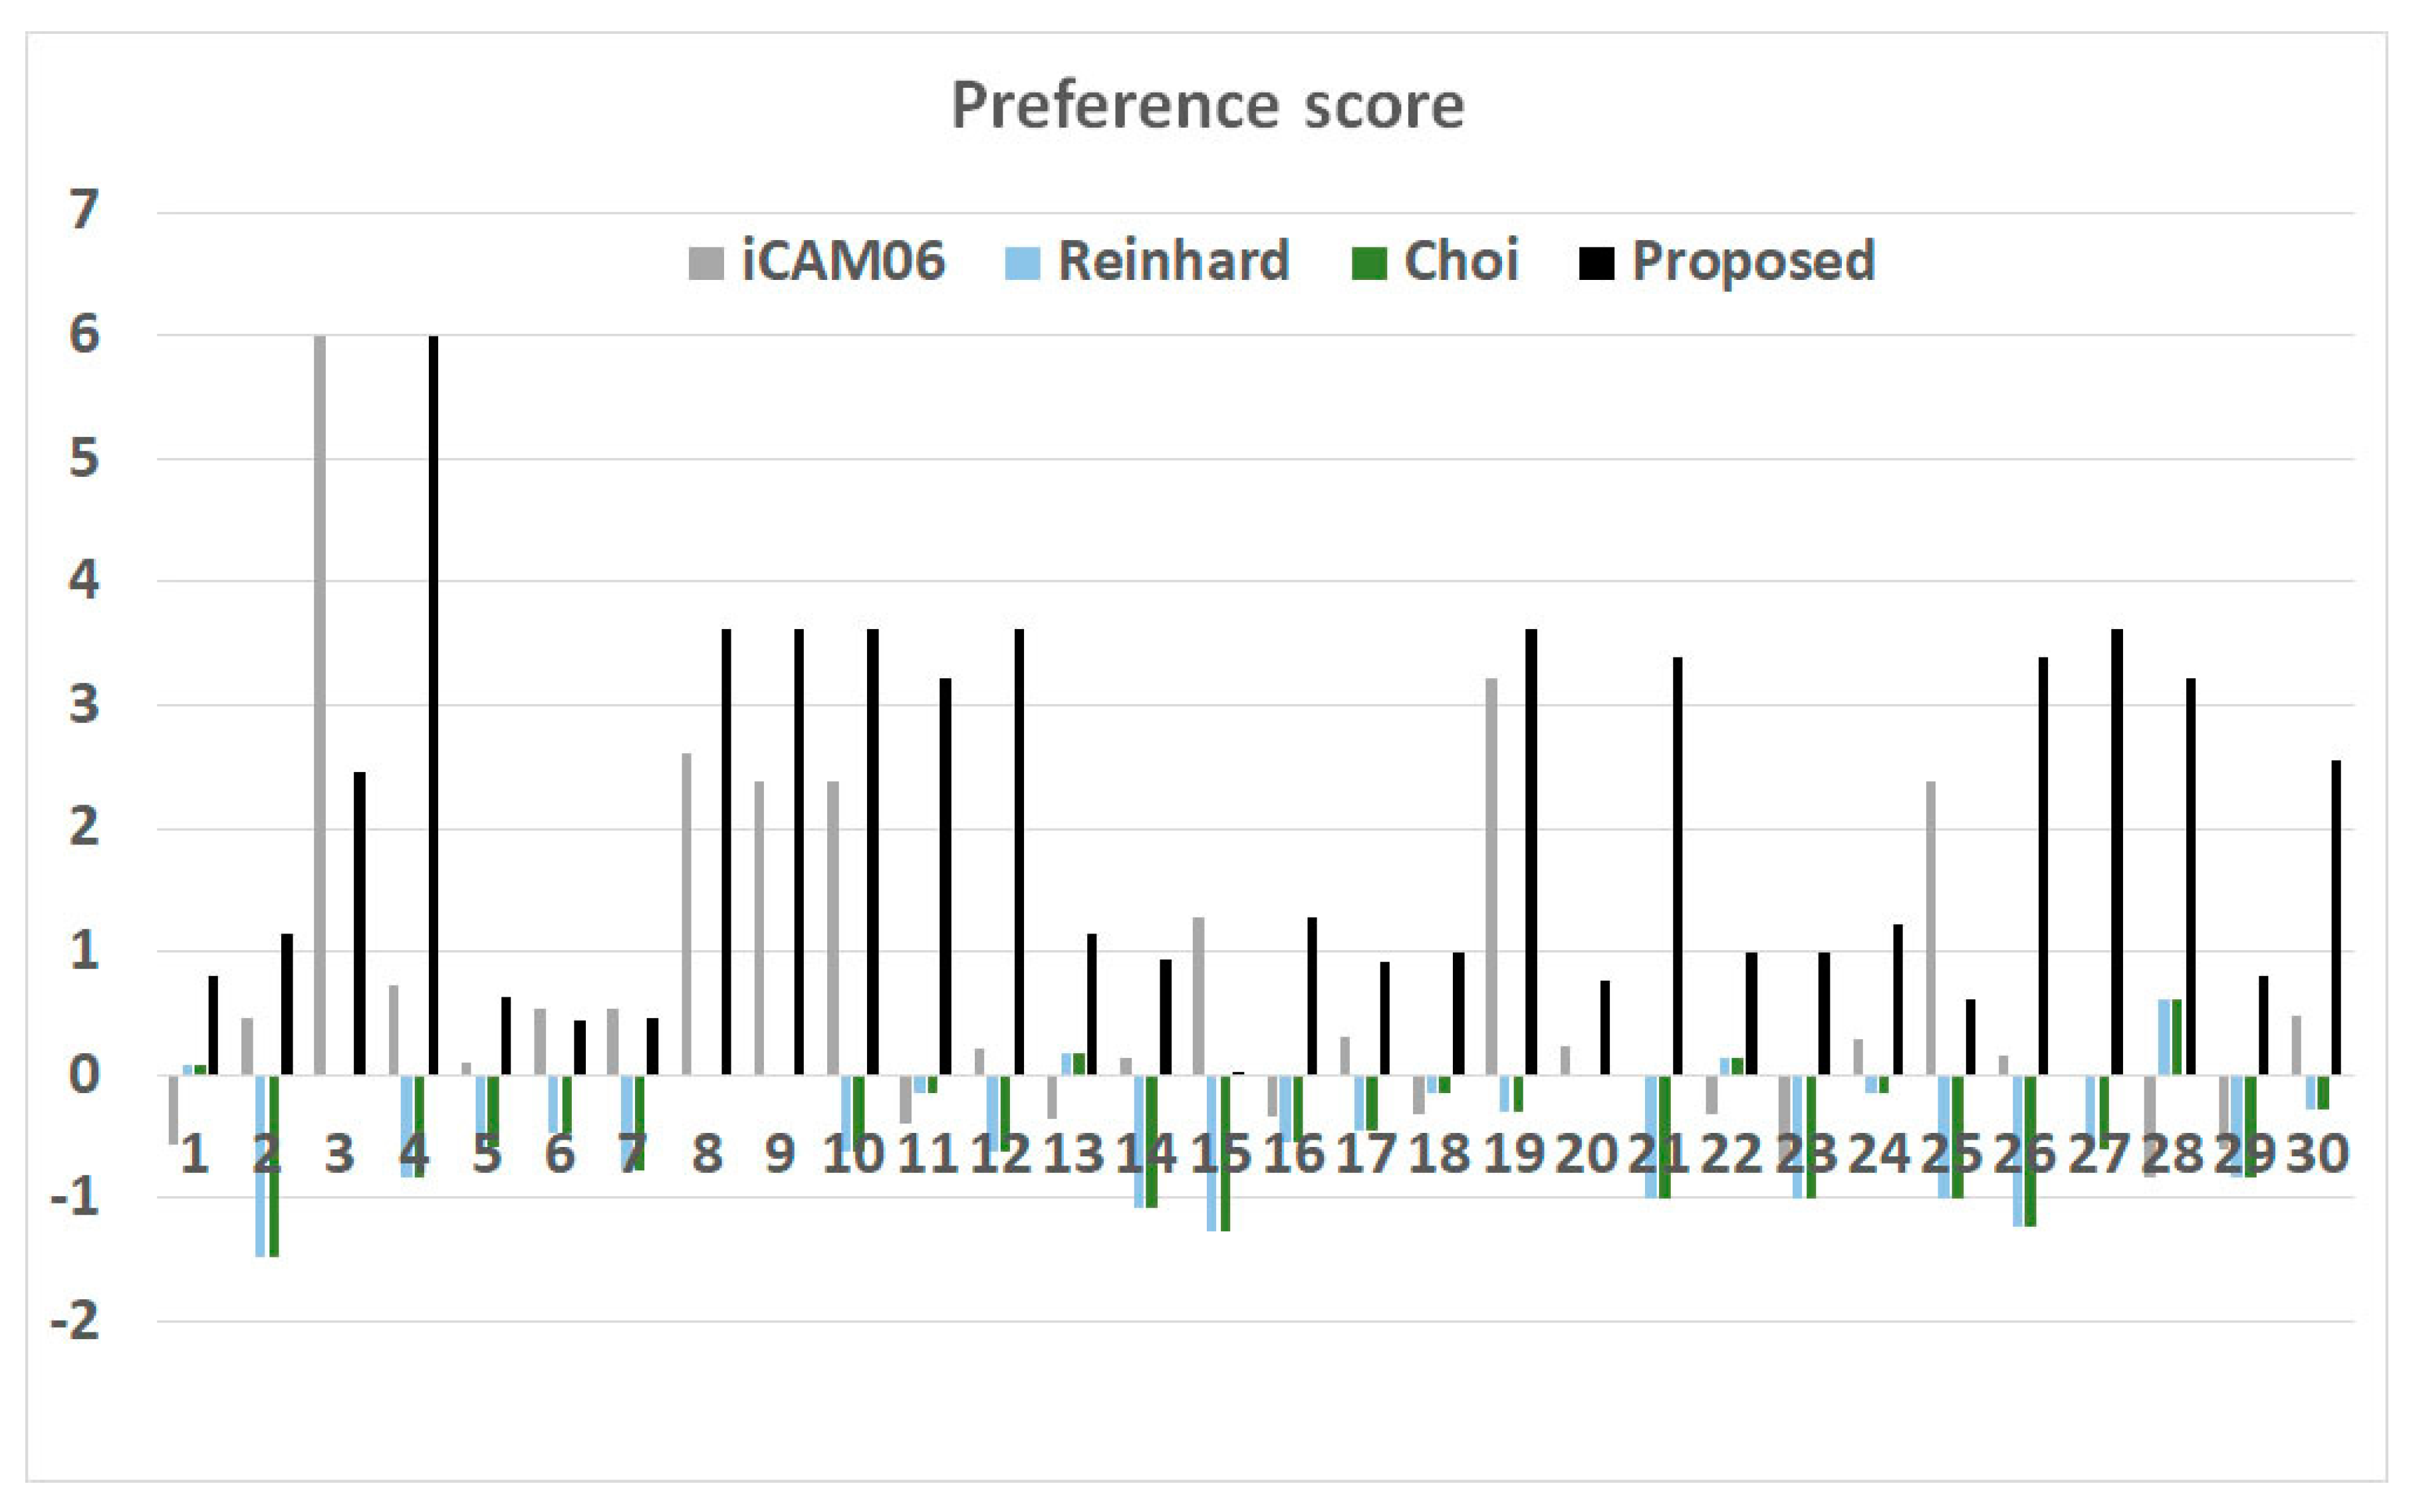Viewport: 2409px width, 1512px height.
Task: Select the Choi legend label
Action: pyautogui.click(x=1461, y=261)
